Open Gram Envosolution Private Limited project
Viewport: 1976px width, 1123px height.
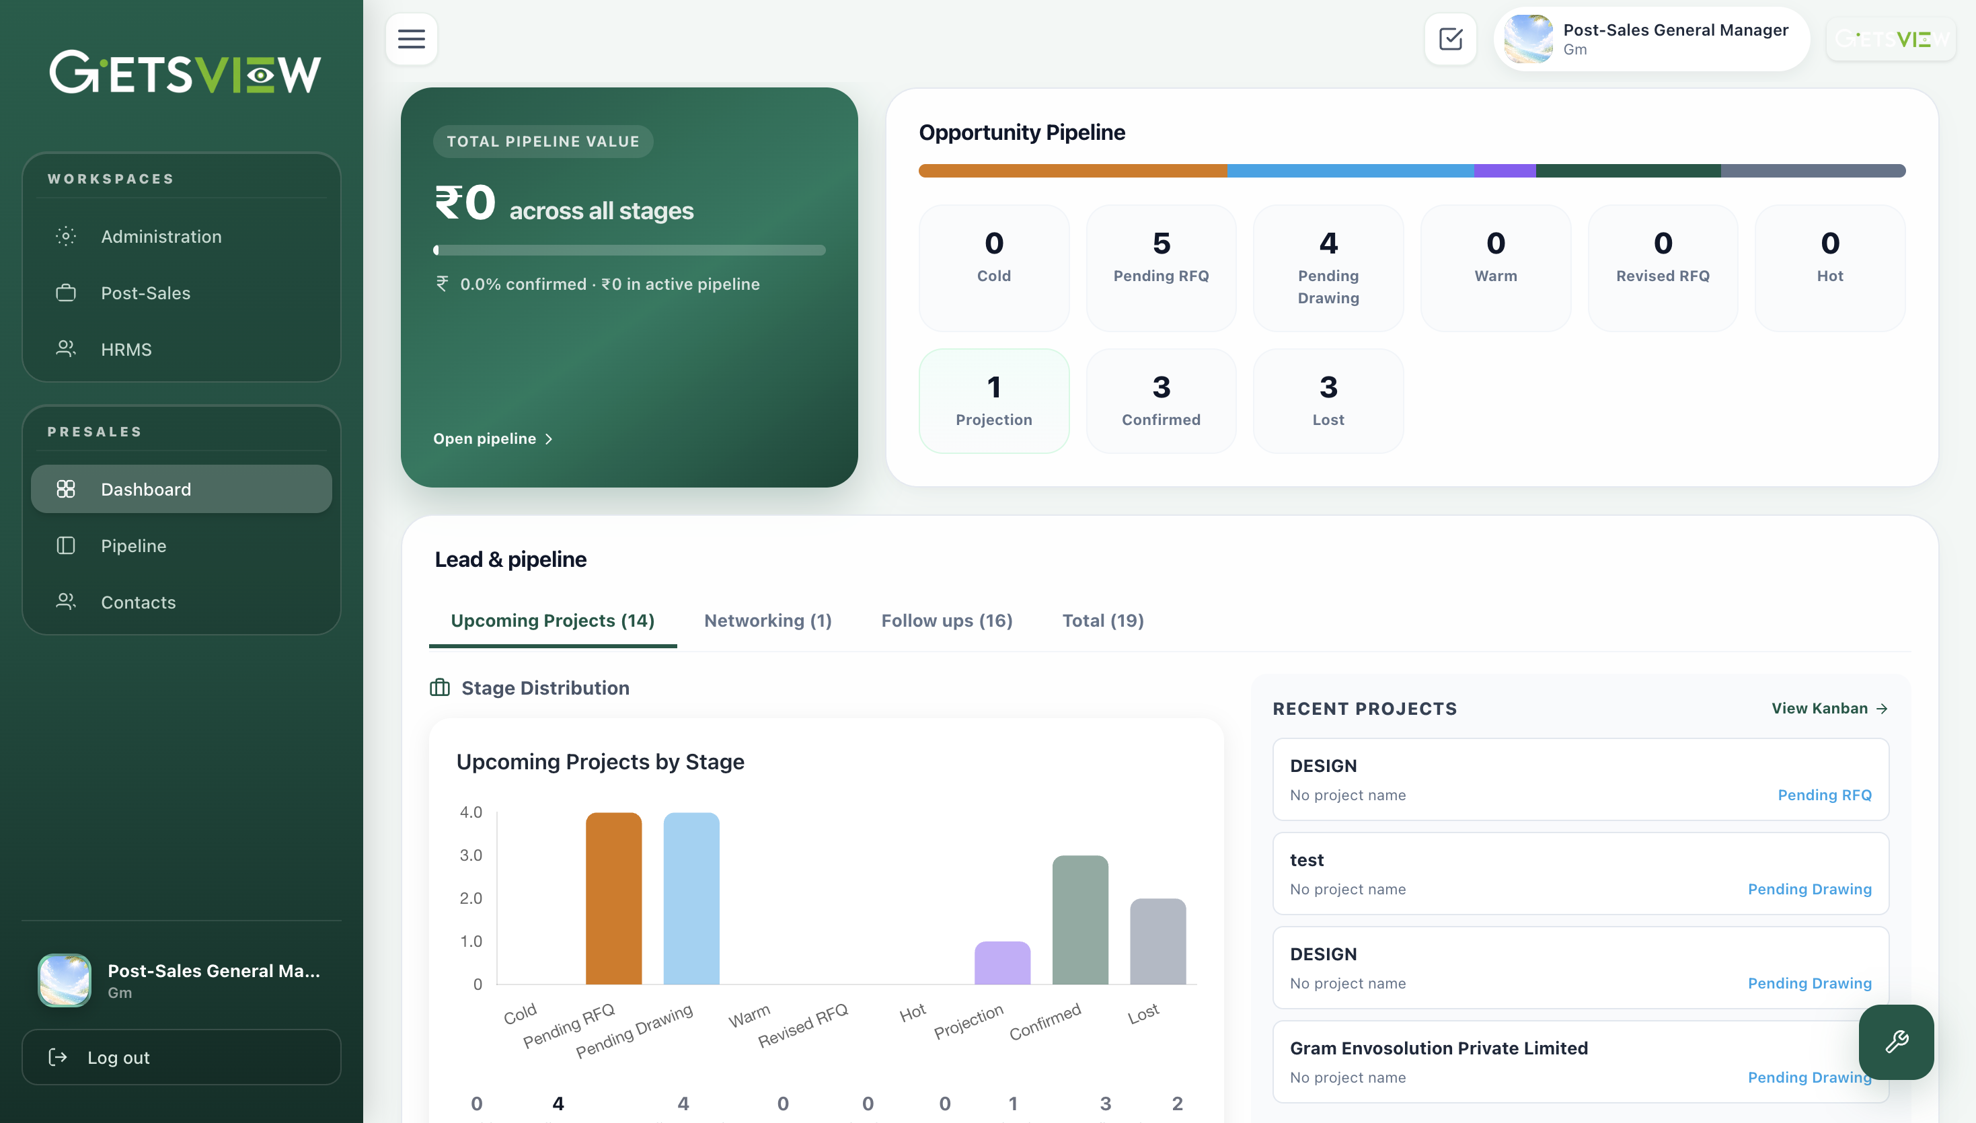1581,1061
